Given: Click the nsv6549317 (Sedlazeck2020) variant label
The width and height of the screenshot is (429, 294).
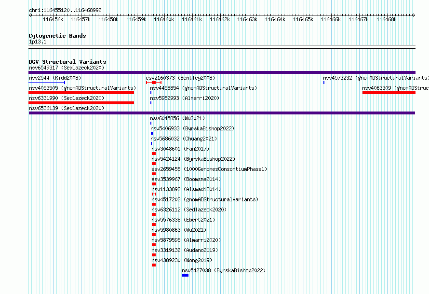Looking at the screenshot, I should 67,68.
